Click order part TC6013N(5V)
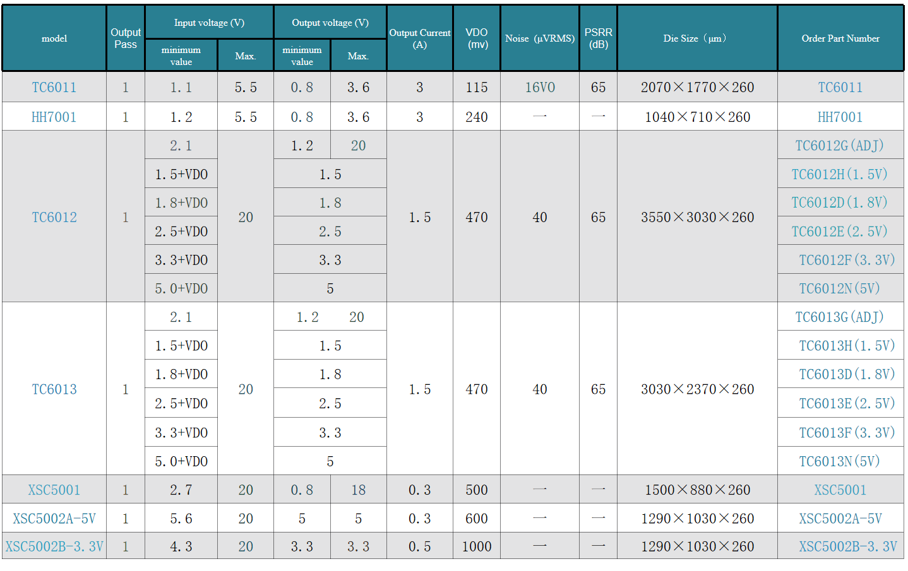The image size is (908, 571). (x=840, y=461)
